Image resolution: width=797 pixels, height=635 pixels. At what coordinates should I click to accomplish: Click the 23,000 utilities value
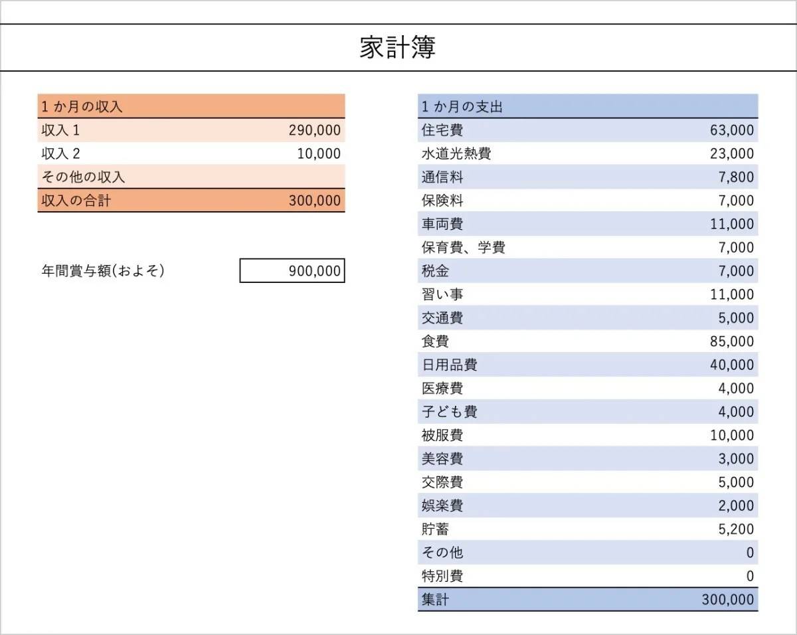tap(732, 153)
